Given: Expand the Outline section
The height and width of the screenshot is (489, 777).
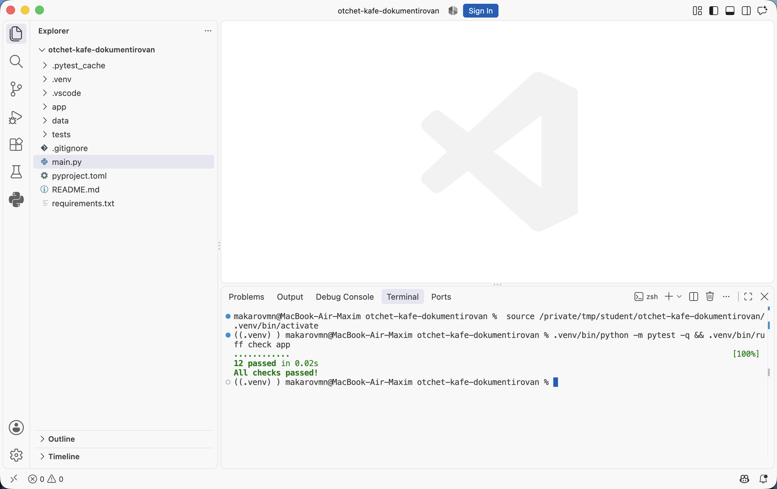Looking at the screenshot, I should (x=124, y=439).
